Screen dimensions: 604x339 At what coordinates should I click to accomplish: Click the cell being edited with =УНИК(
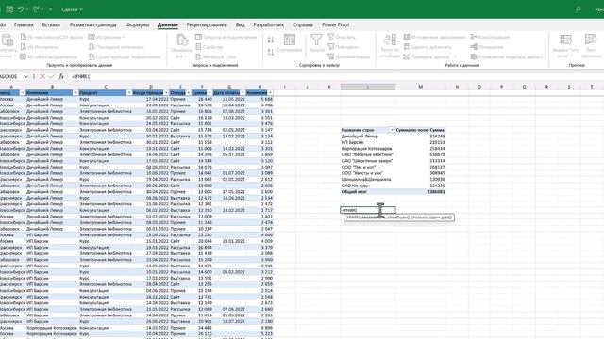click(368, 210)
